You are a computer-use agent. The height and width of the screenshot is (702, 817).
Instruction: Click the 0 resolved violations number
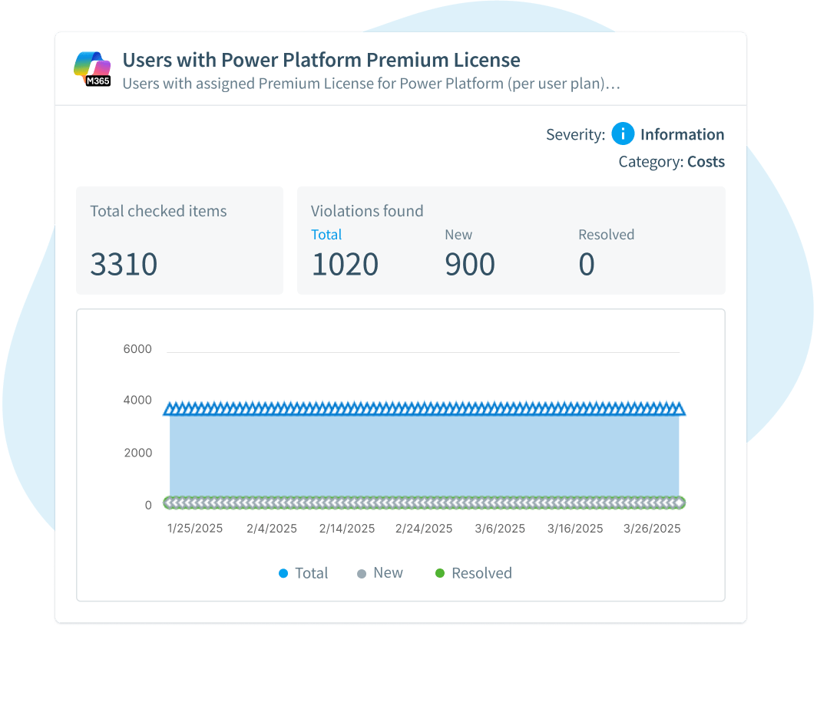tap(587, 264)
